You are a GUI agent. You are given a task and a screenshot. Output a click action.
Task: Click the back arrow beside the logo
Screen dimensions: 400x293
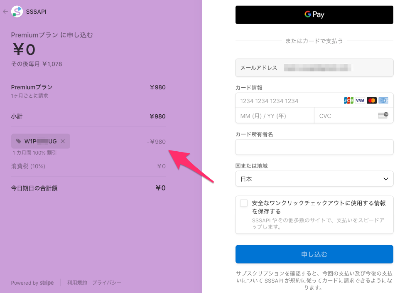6,12
